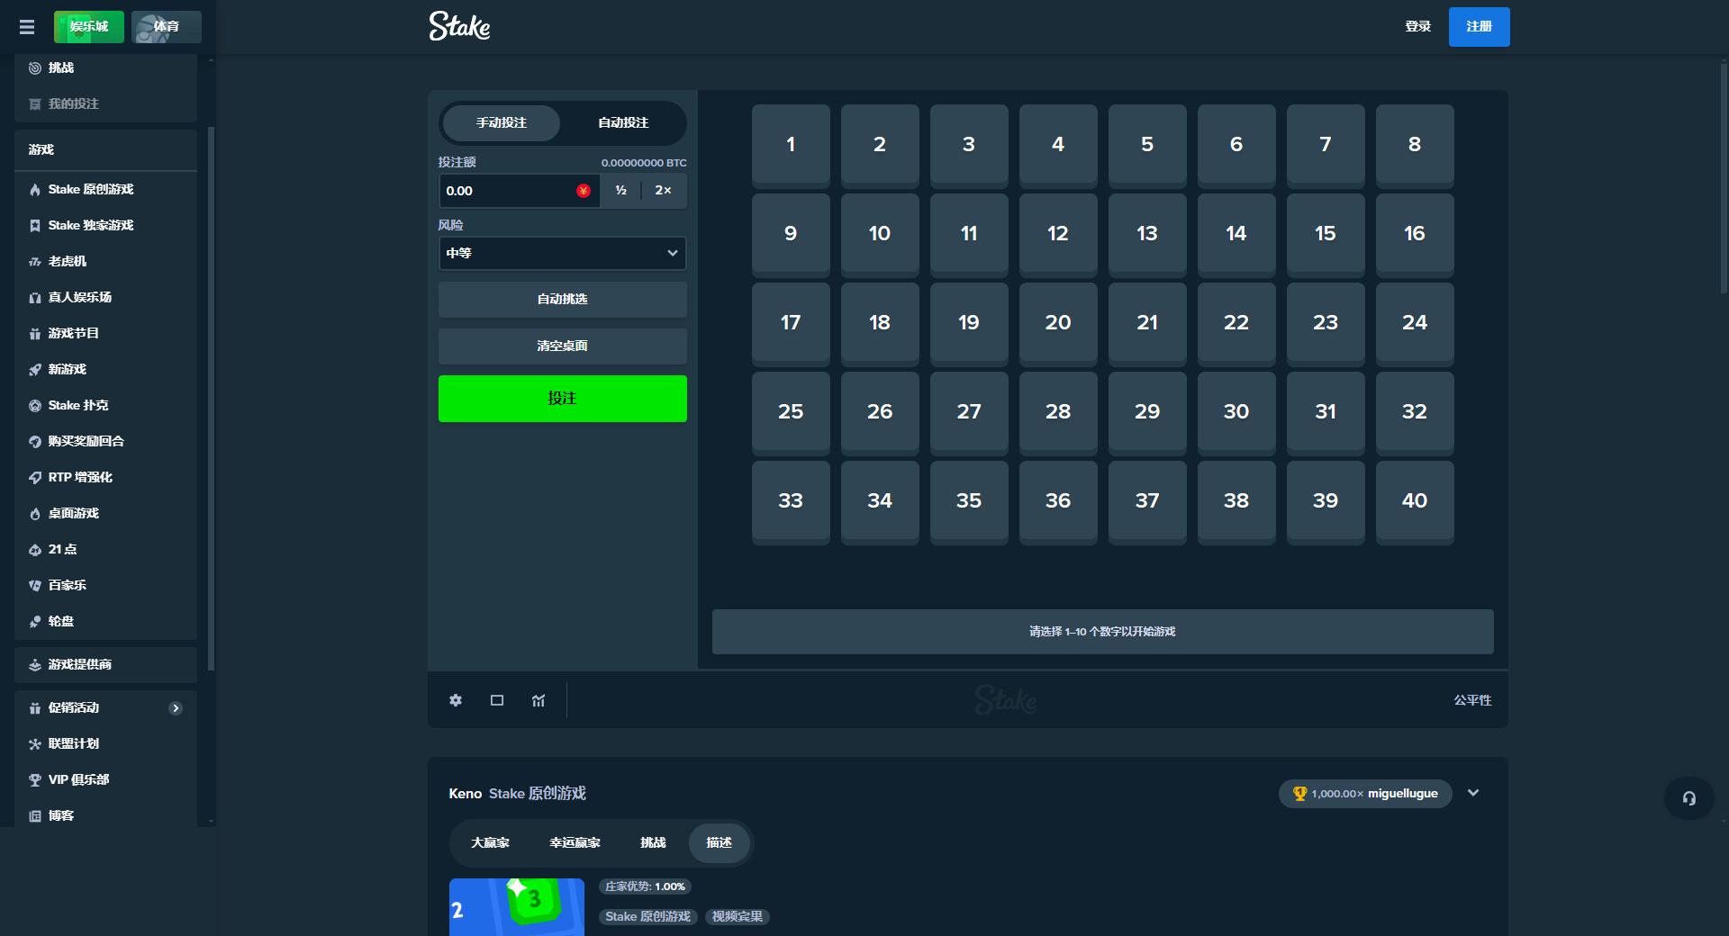The image size is (1729, 936).
Task: Click the 投注额 amount input field
Action: [x=519, y=191]
